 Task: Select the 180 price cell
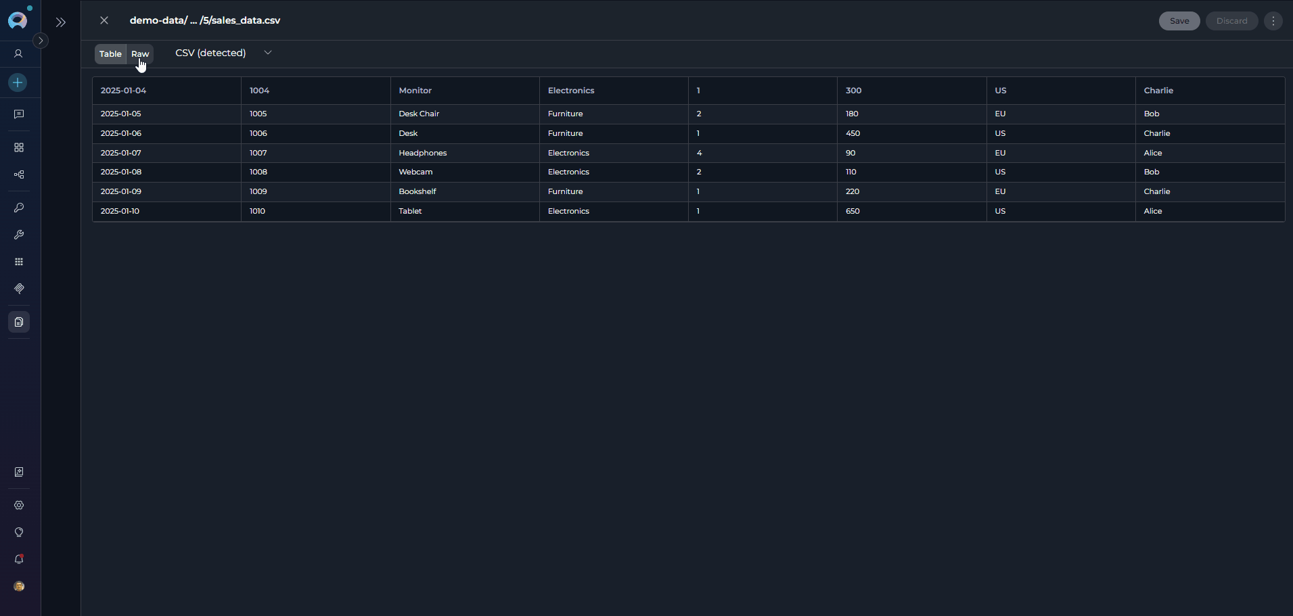click(x=912, y=114)
